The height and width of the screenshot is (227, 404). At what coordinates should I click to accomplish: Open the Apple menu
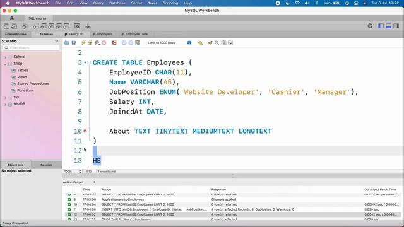(8, 3)
